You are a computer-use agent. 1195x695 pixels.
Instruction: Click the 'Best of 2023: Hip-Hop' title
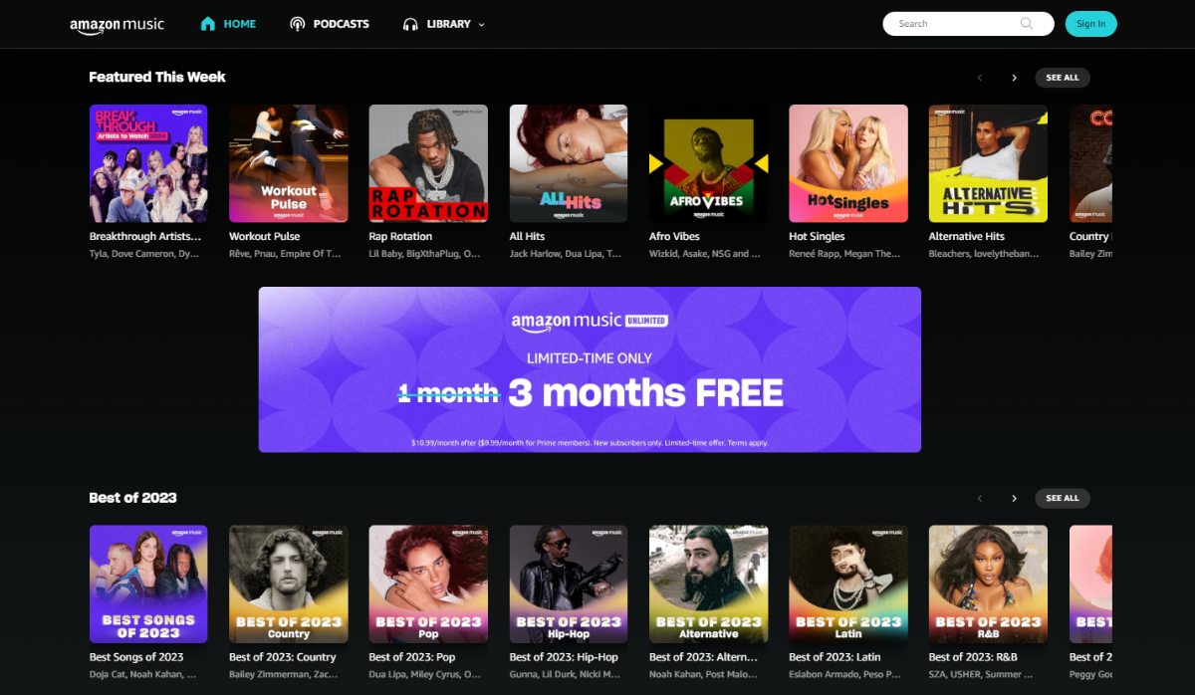564,657
